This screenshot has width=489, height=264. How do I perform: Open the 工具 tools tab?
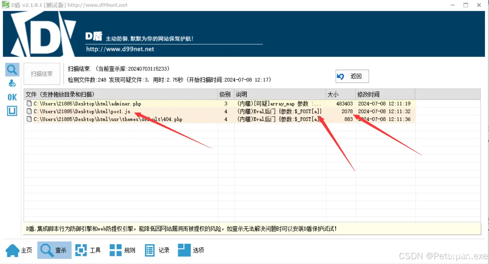tap(88, 250)
